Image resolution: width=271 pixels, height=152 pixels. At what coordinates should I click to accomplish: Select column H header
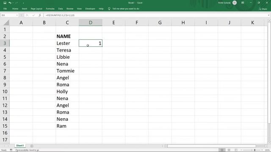pos(183,22)
